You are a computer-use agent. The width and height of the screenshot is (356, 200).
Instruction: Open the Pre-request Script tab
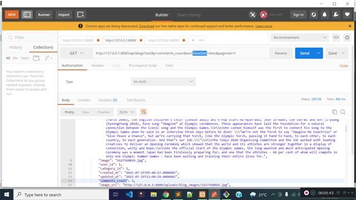point(143,66)
